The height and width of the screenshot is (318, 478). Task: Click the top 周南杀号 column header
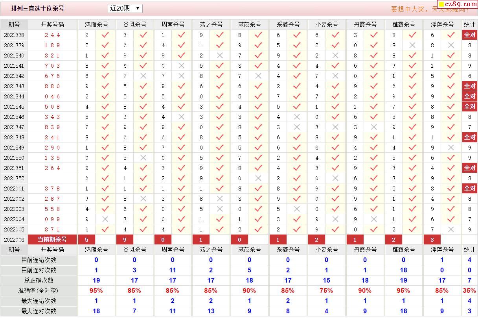coord(173,24)
